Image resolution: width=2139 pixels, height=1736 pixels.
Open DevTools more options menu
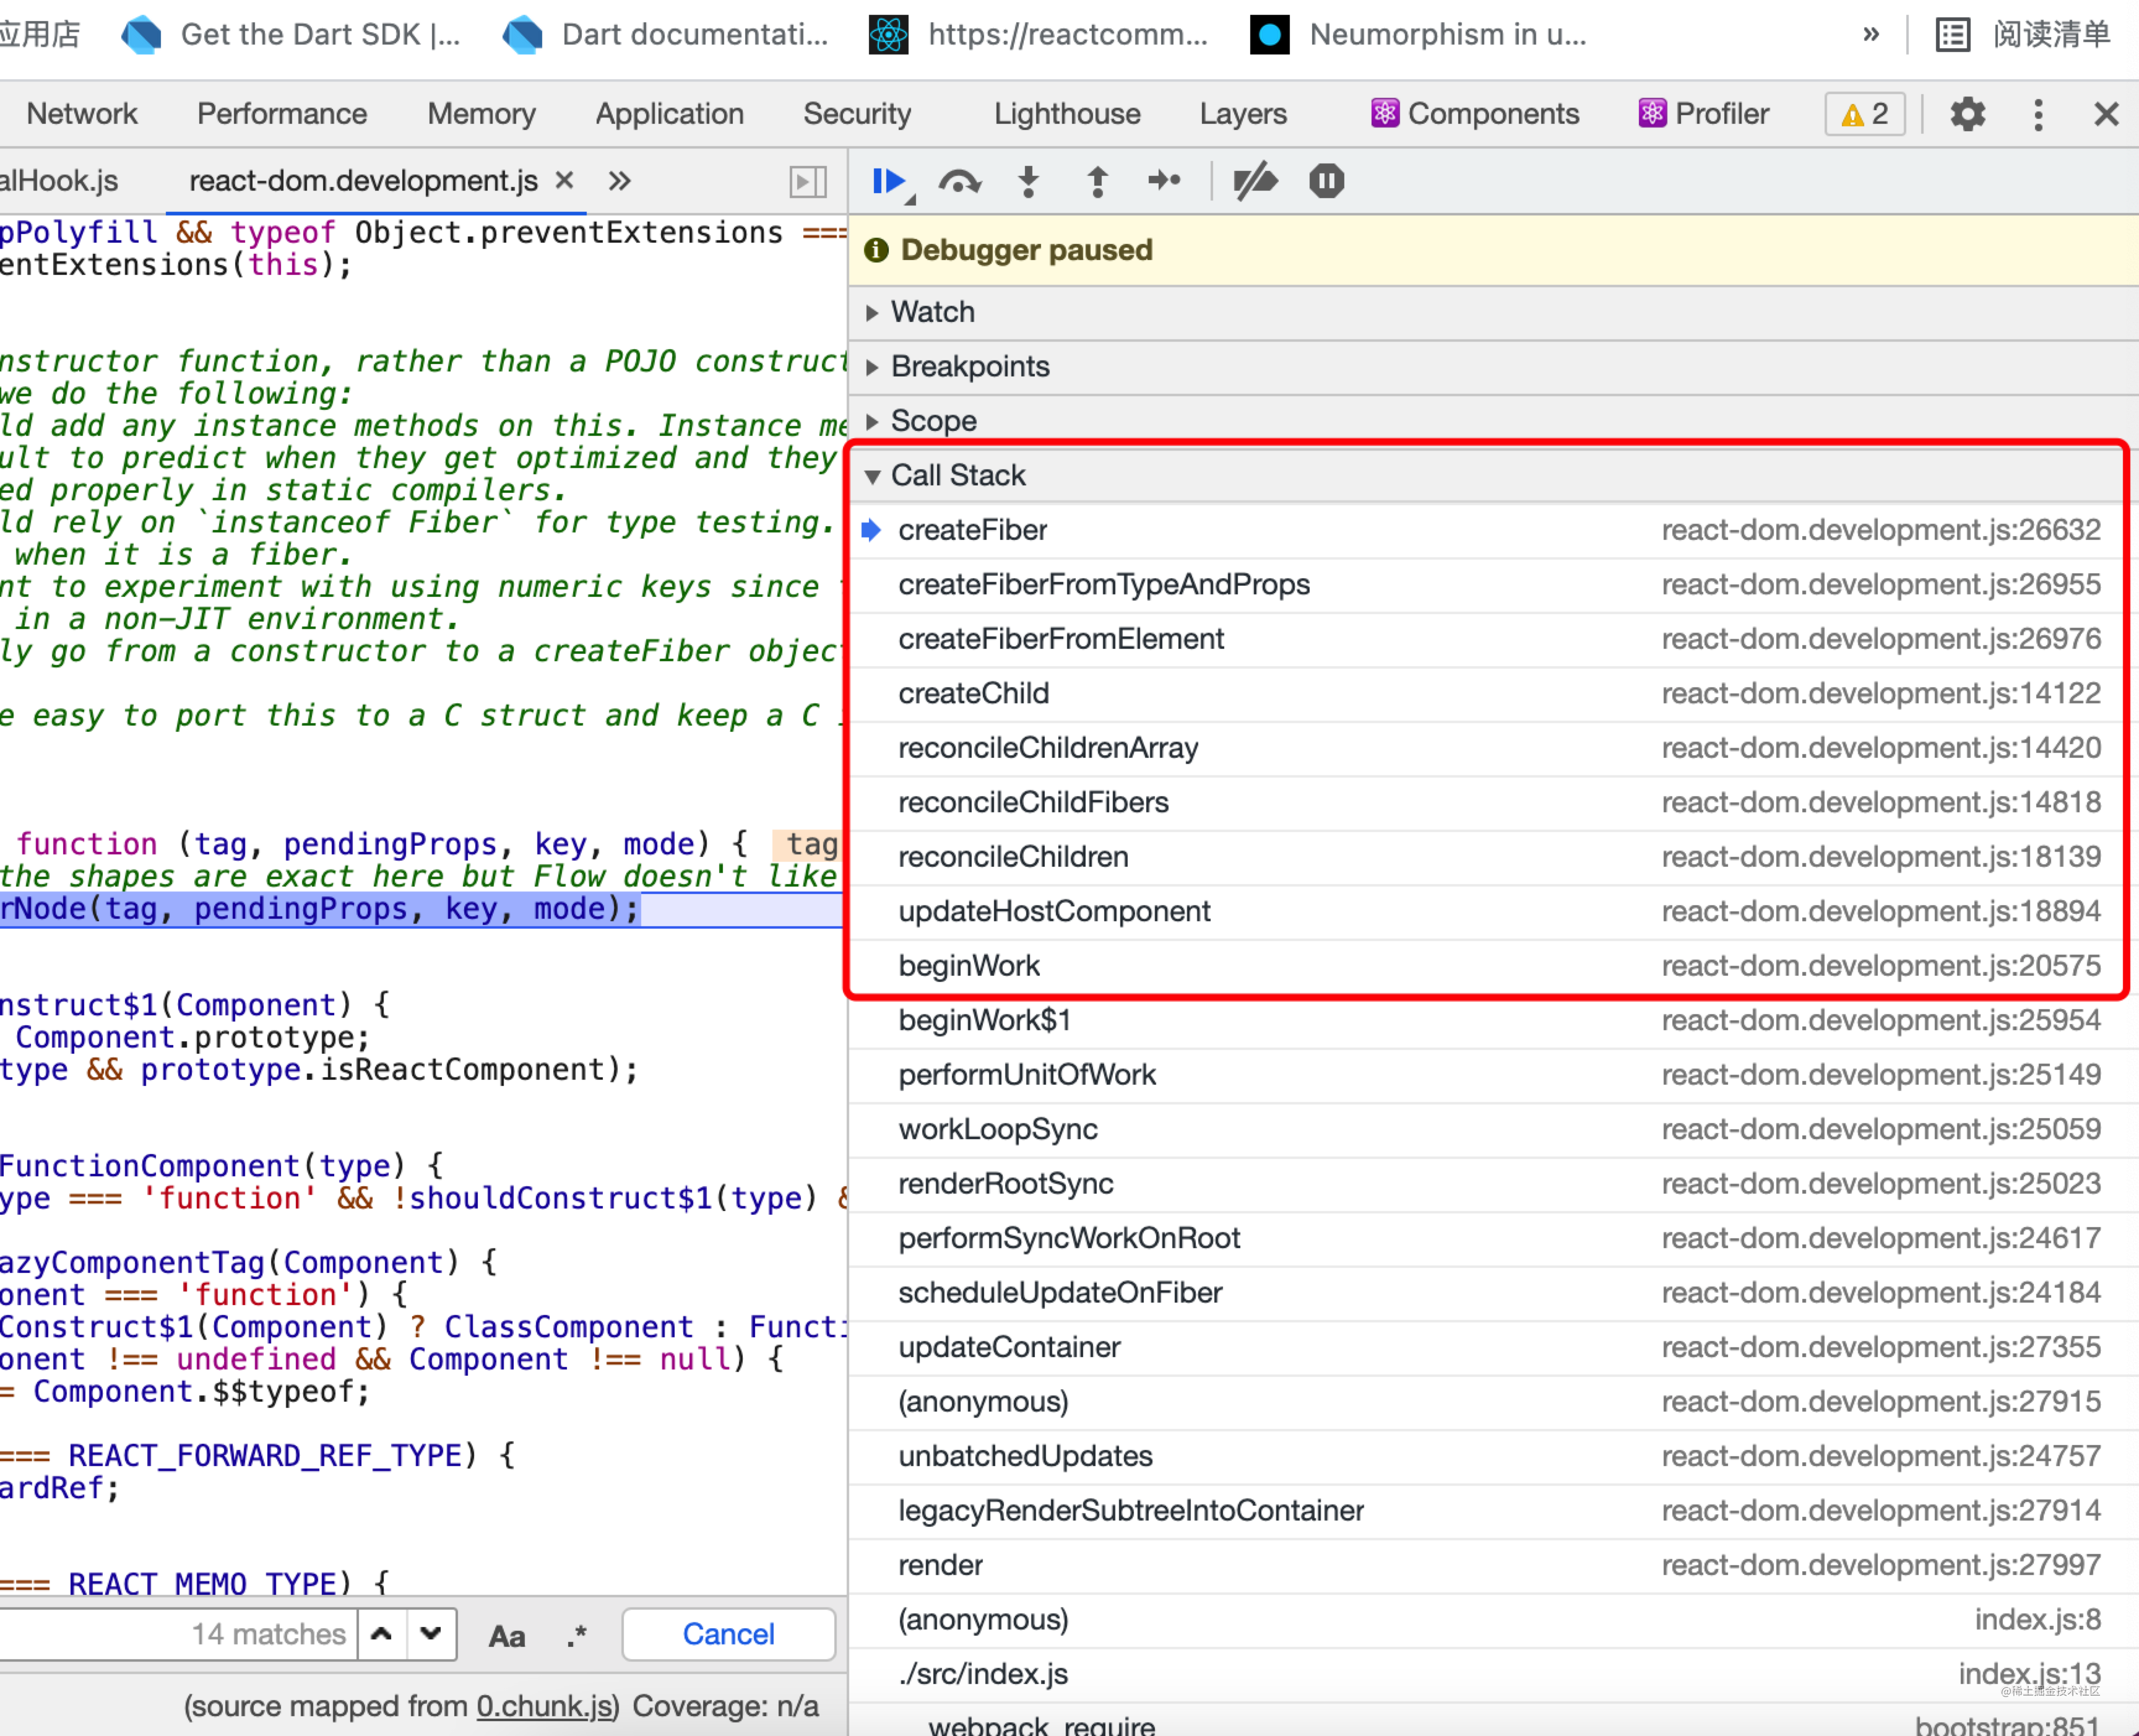point(2038,114)
